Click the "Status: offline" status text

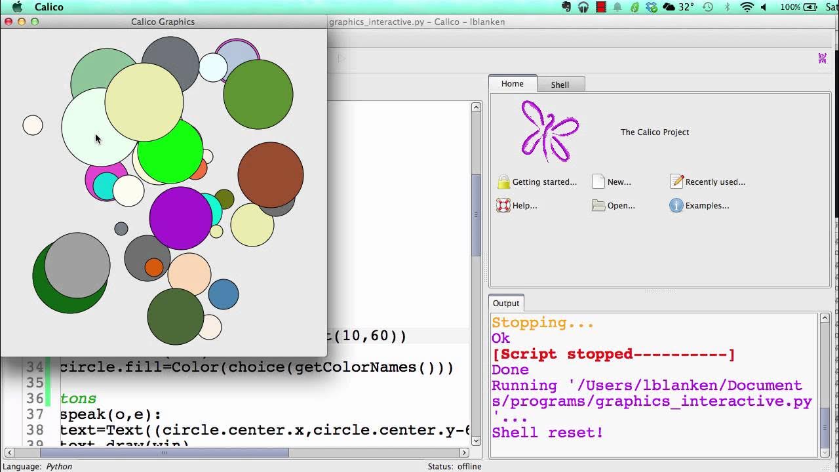(454, 467)
